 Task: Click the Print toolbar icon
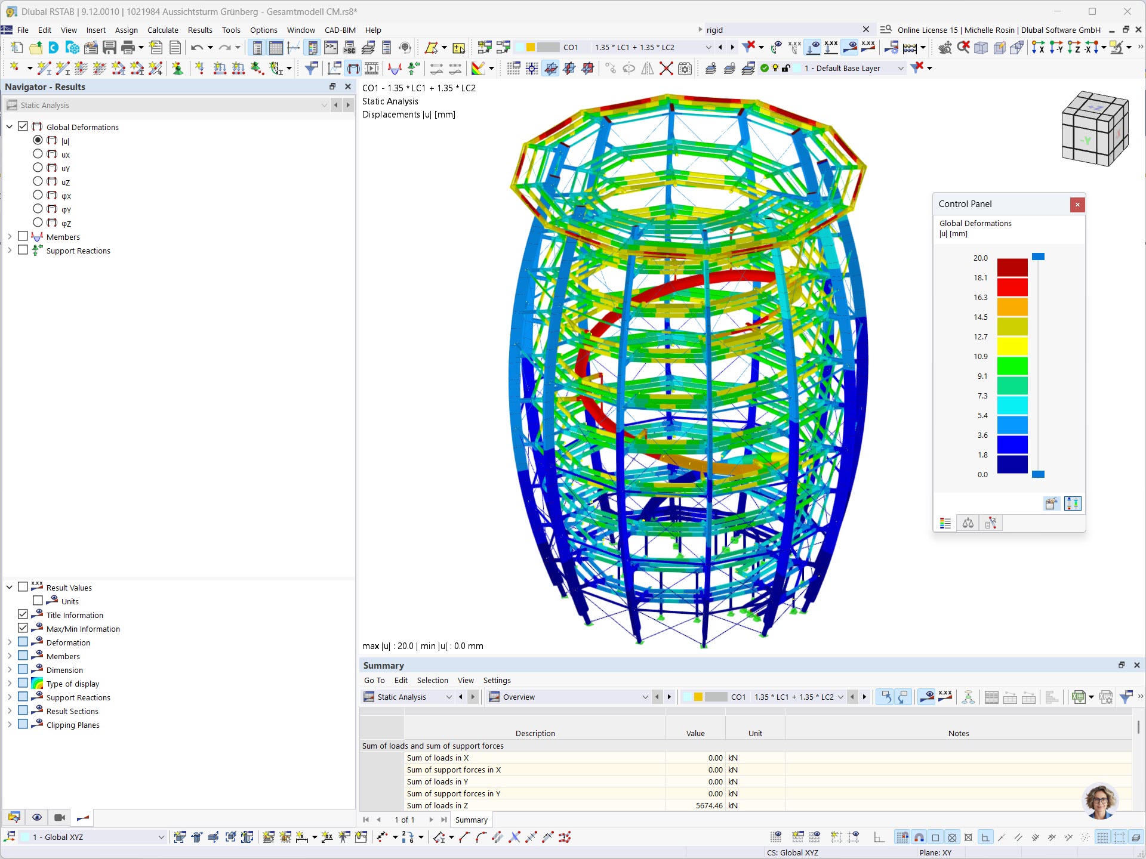(128, 48)
